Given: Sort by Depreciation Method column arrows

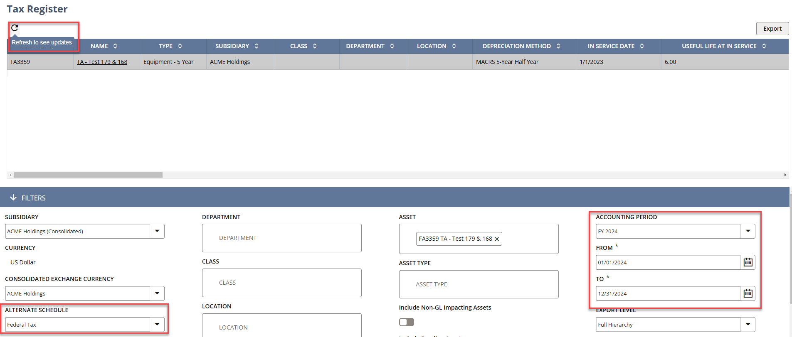Looking at the screenshot, I should click(x=558, y=46).
